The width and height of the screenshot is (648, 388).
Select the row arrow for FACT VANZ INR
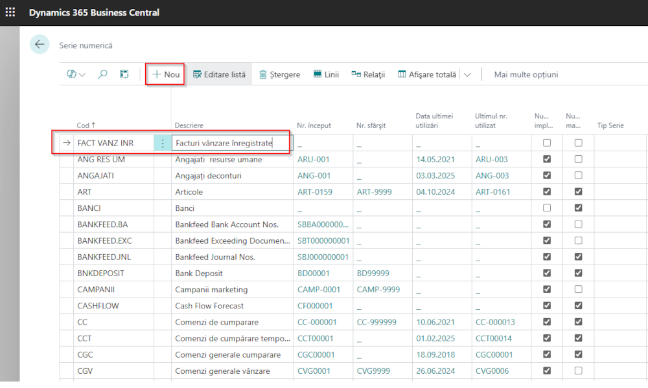point(67,143)
